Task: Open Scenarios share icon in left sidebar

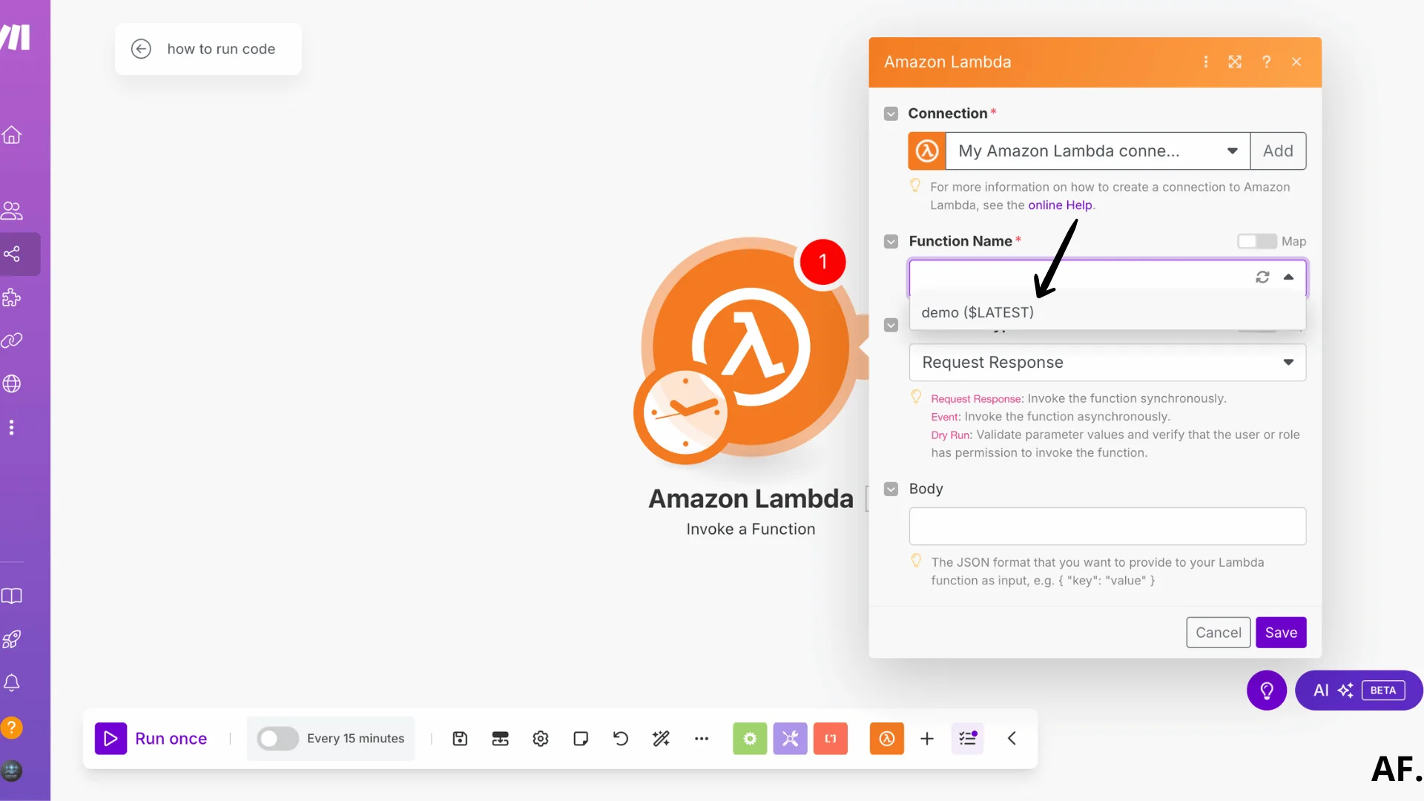Action: click(13, 254)
